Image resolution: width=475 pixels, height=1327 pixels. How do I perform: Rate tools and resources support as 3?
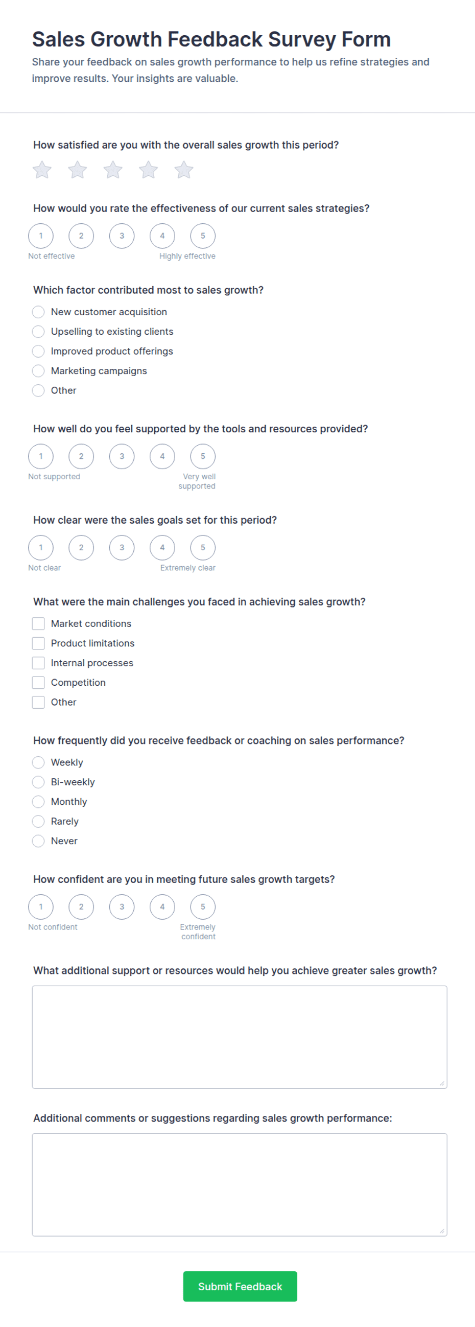tap(122, 456)
